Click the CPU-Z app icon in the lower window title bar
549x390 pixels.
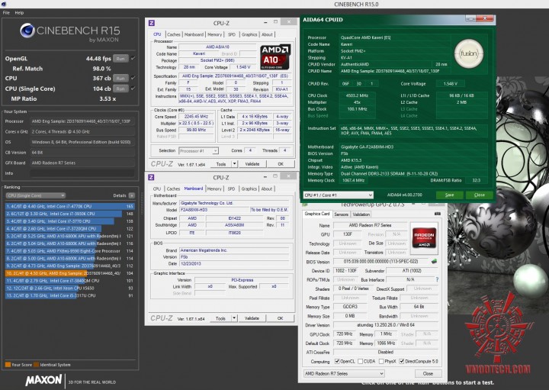coord(151,177)
